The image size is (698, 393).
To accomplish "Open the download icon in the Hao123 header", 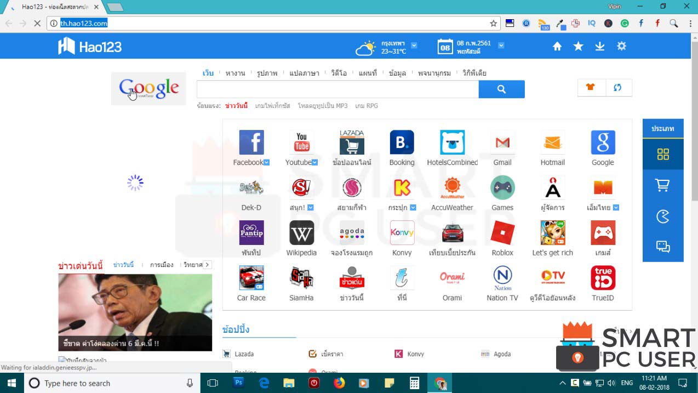I will pos(599,46).
